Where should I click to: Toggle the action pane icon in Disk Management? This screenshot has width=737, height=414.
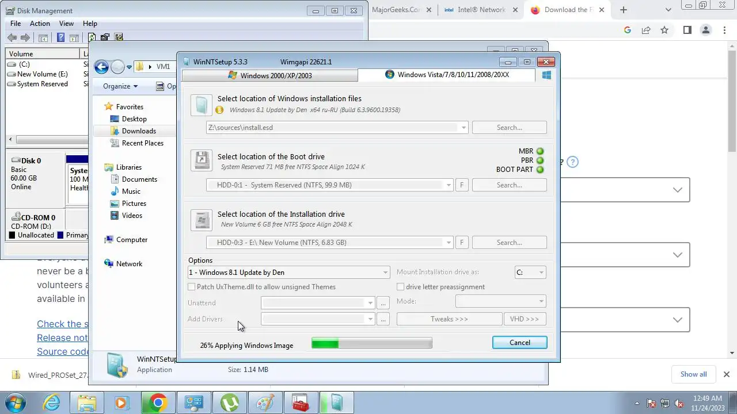(75, 38)
